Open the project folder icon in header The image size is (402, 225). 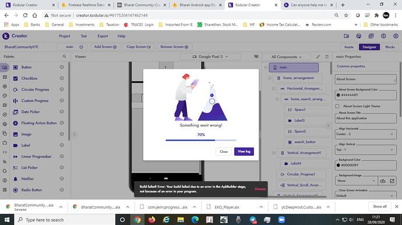[347, 36]
